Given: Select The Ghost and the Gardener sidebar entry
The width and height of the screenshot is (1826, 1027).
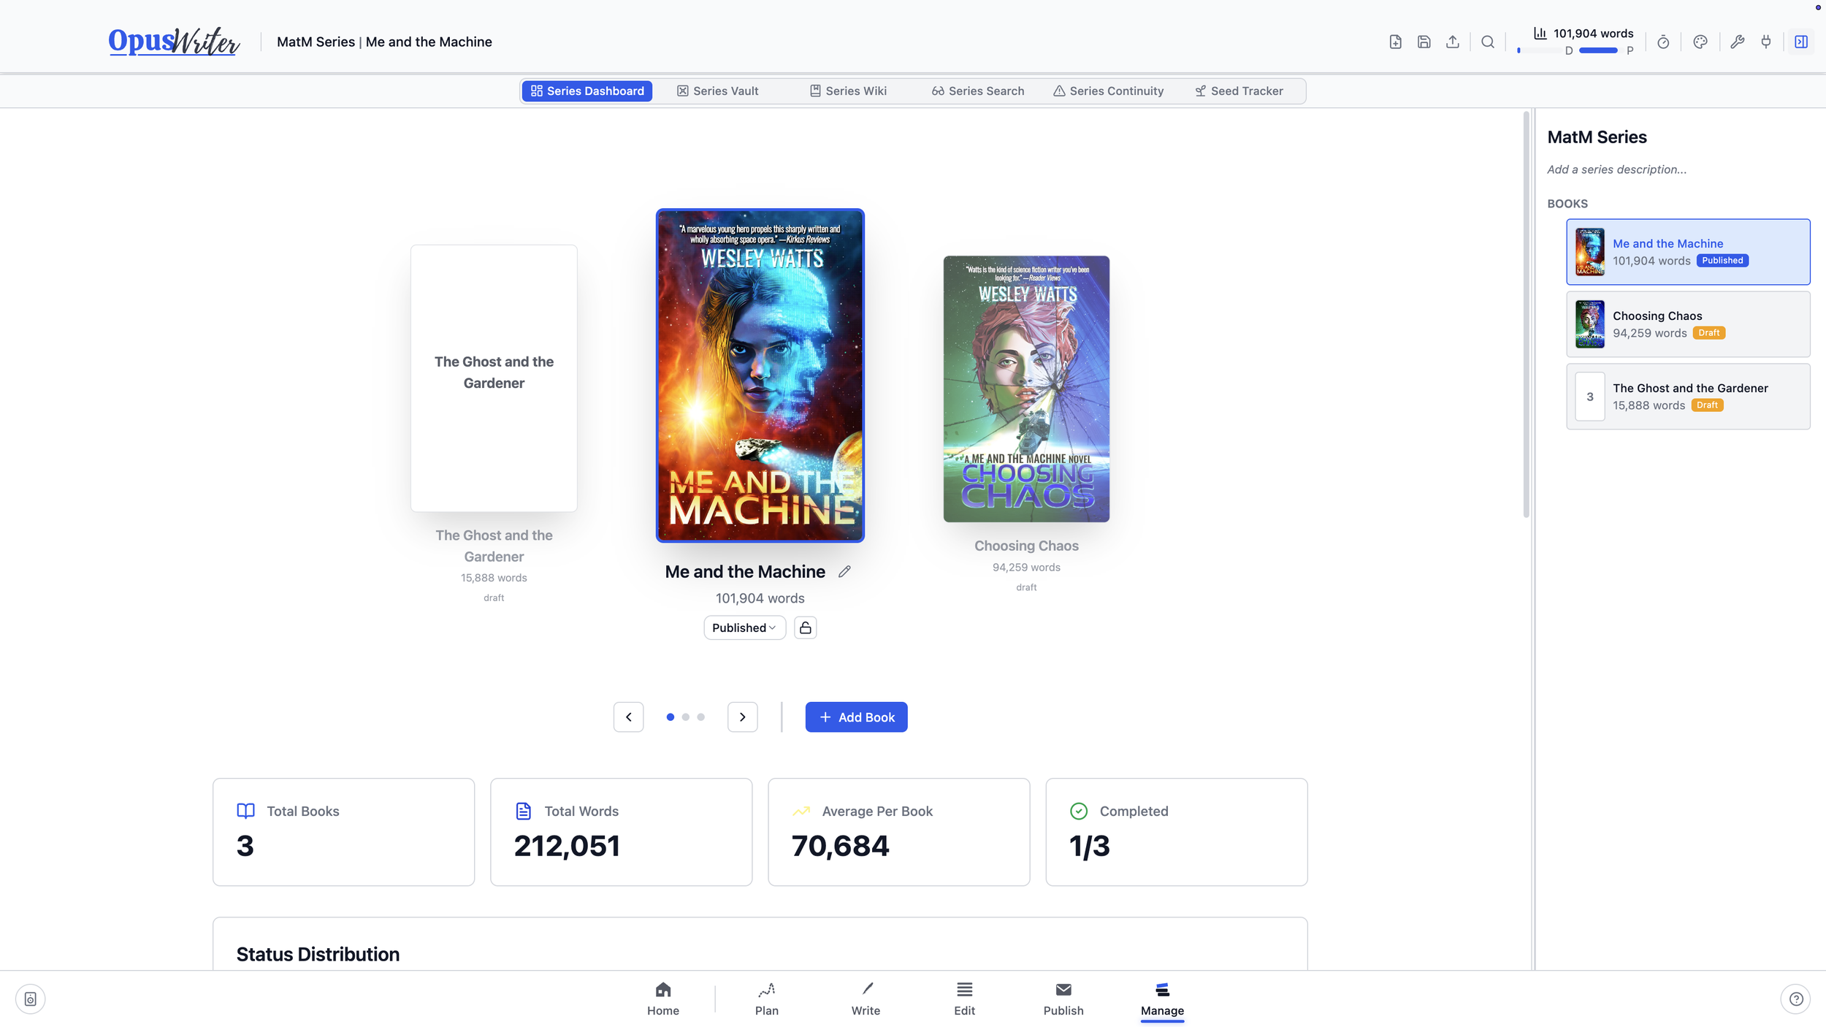Looking at the screenshot, I should point(1688,397).
